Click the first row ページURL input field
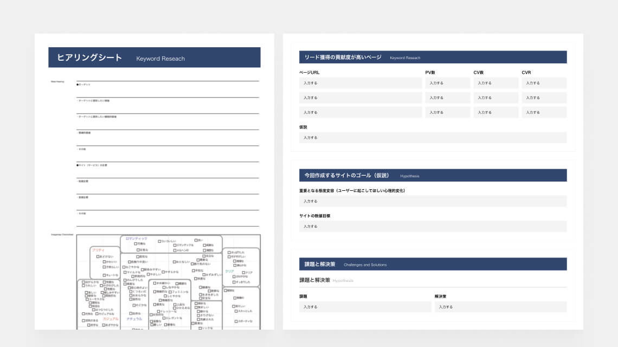 360,83
